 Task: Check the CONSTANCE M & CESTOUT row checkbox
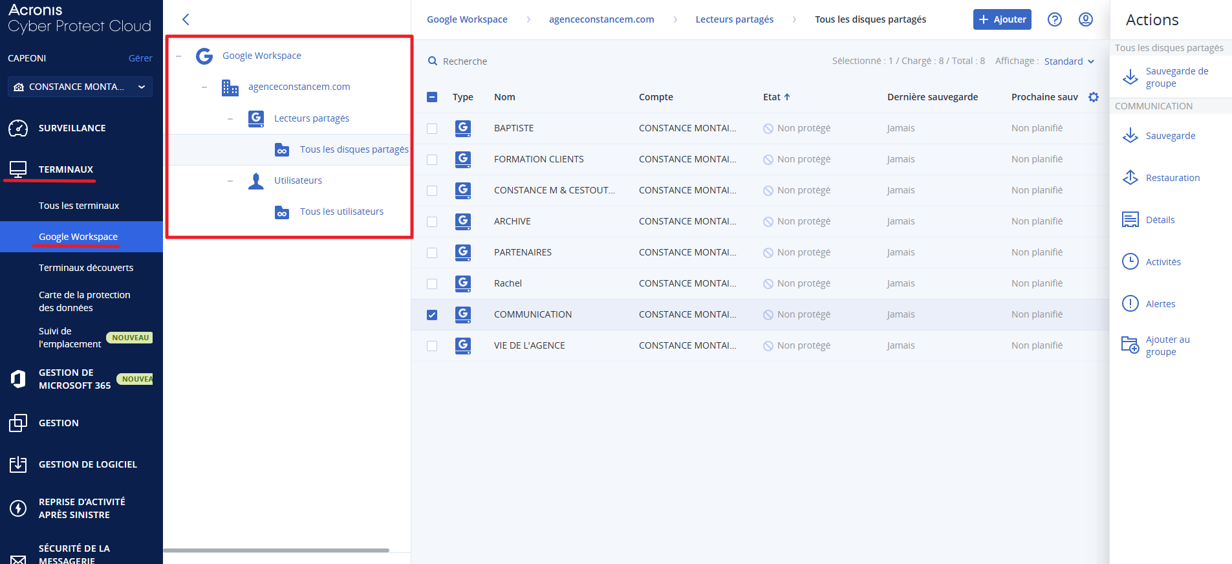click(x=432, y=191)
